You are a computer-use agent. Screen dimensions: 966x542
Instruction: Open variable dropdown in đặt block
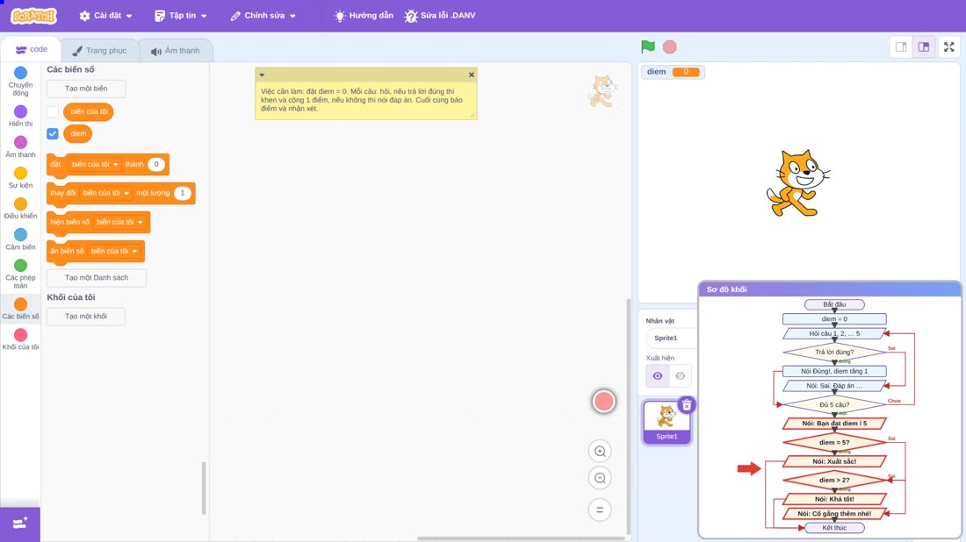click(94, 164)
